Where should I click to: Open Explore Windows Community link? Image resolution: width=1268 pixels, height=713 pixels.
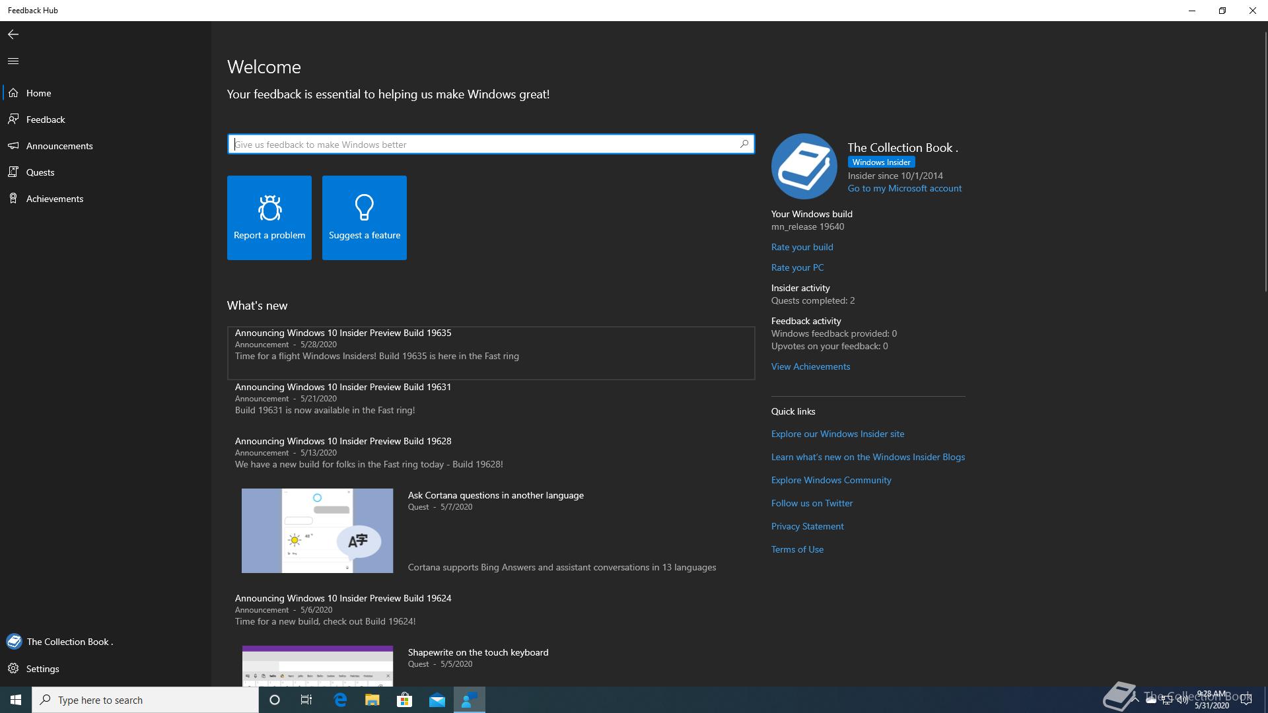831,480
